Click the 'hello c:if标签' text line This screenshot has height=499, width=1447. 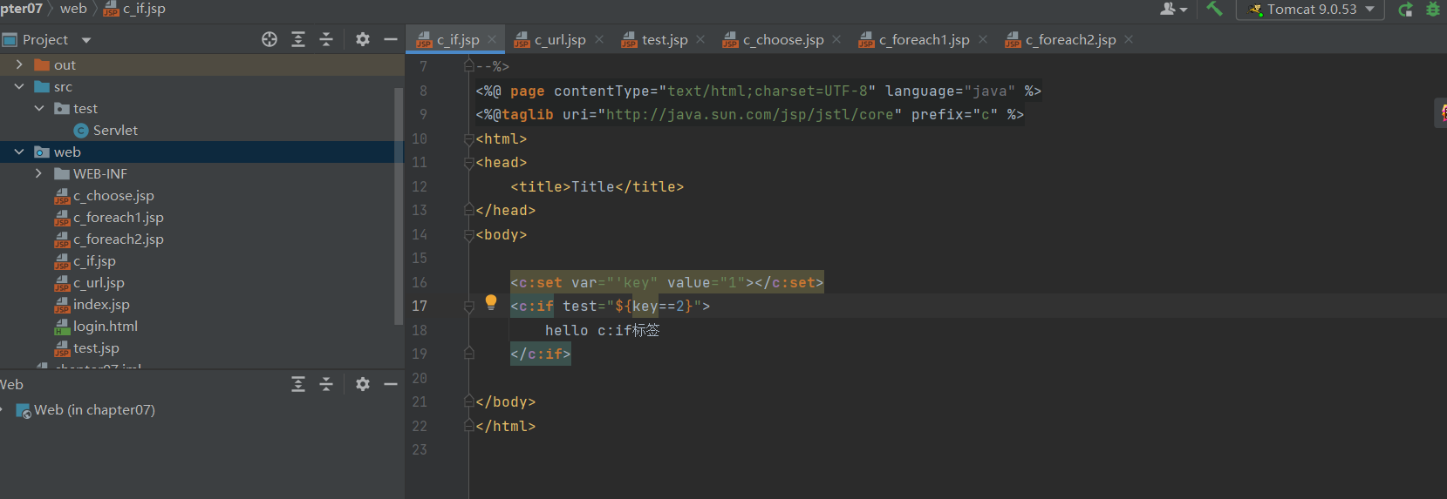click(602, 330)
